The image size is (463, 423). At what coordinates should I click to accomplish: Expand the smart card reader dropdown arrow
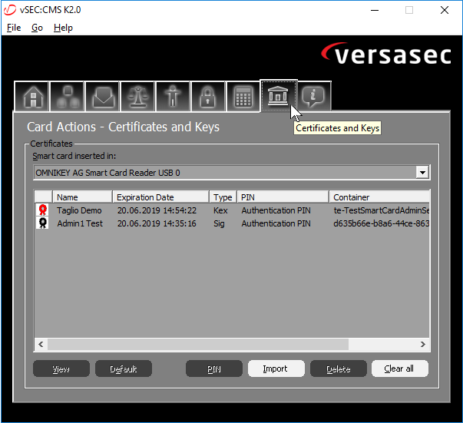tap(422, 173)
